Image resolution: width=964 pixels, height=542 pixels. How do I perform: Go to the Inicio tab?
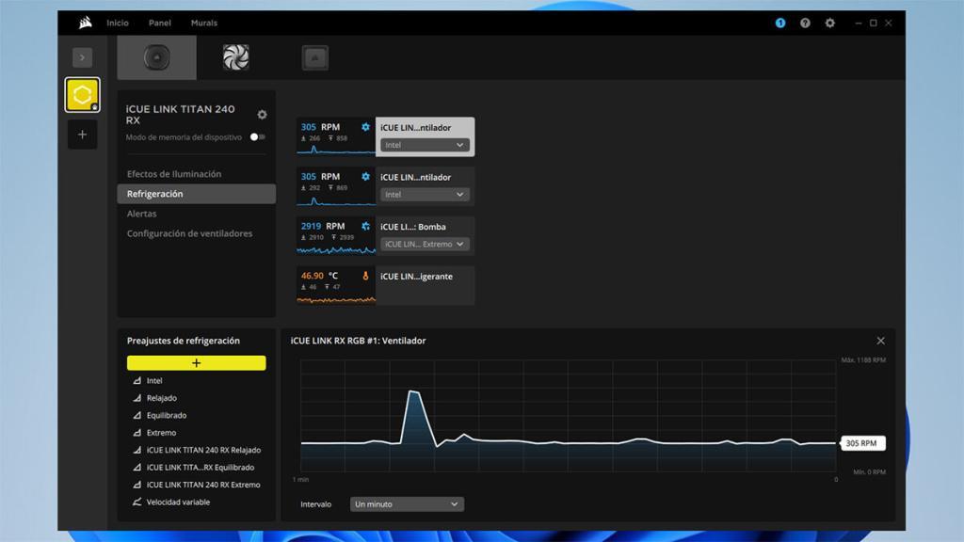[118, 23]
